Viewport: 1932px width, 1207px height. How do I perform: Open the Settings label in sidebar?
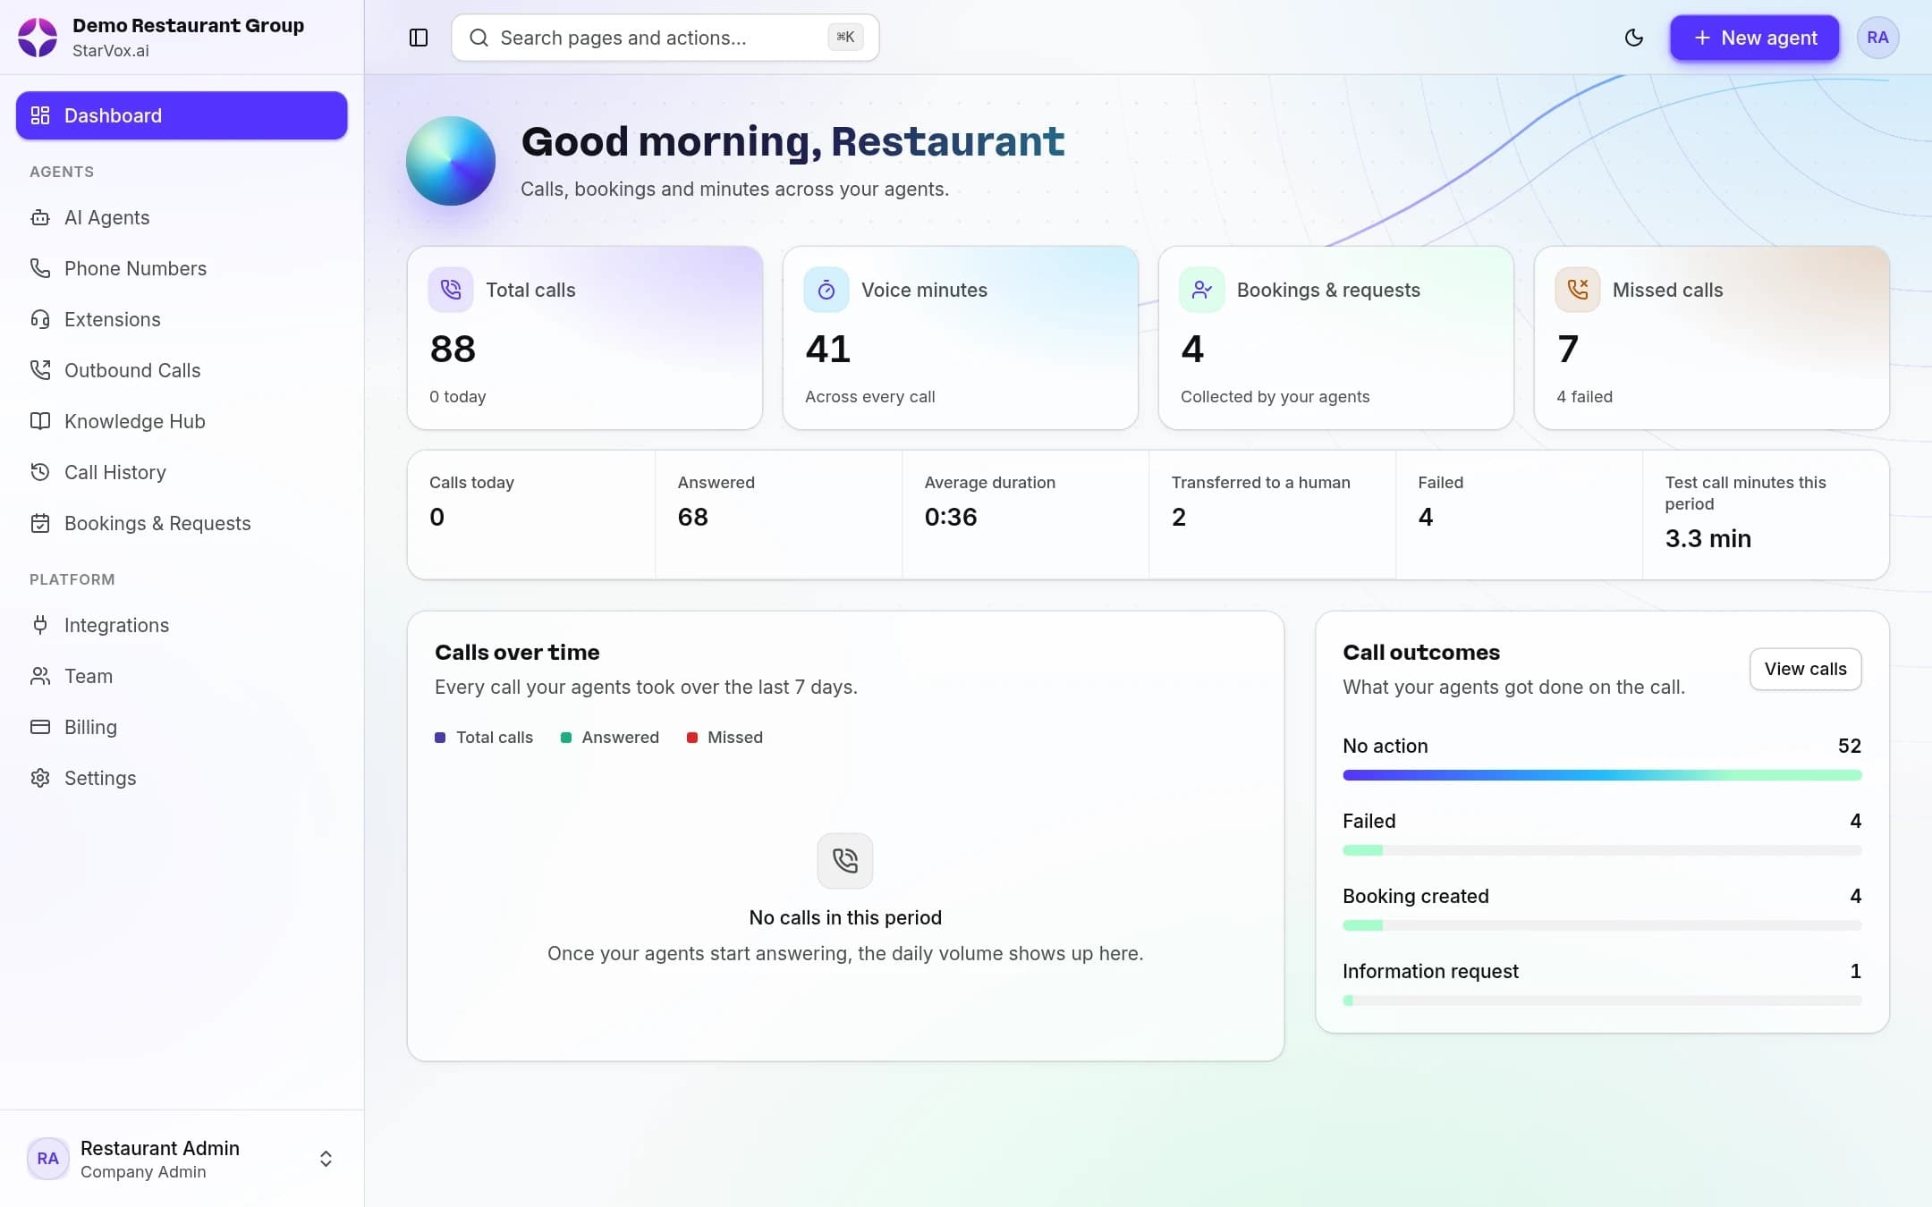[x=100, y=778]
